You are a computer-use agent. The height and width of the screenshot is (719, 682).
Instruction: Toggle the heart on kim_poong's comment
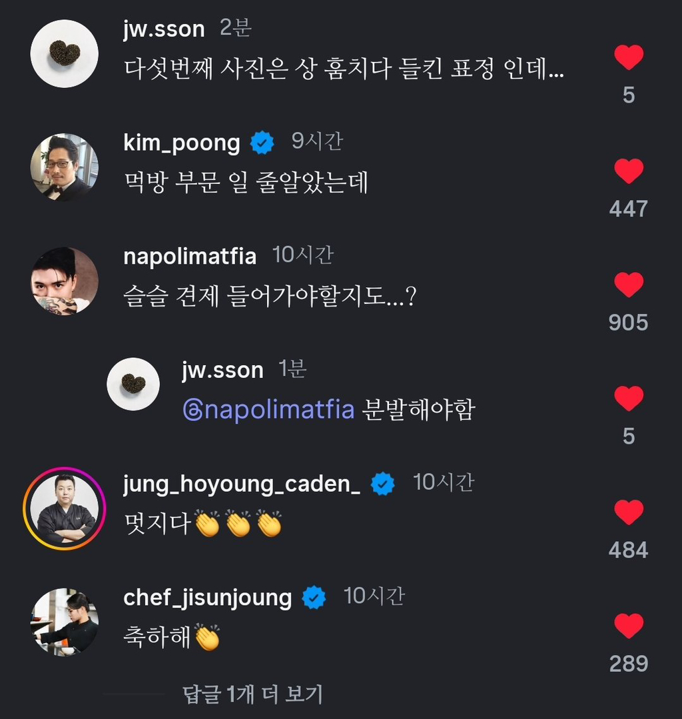point(628,172)
